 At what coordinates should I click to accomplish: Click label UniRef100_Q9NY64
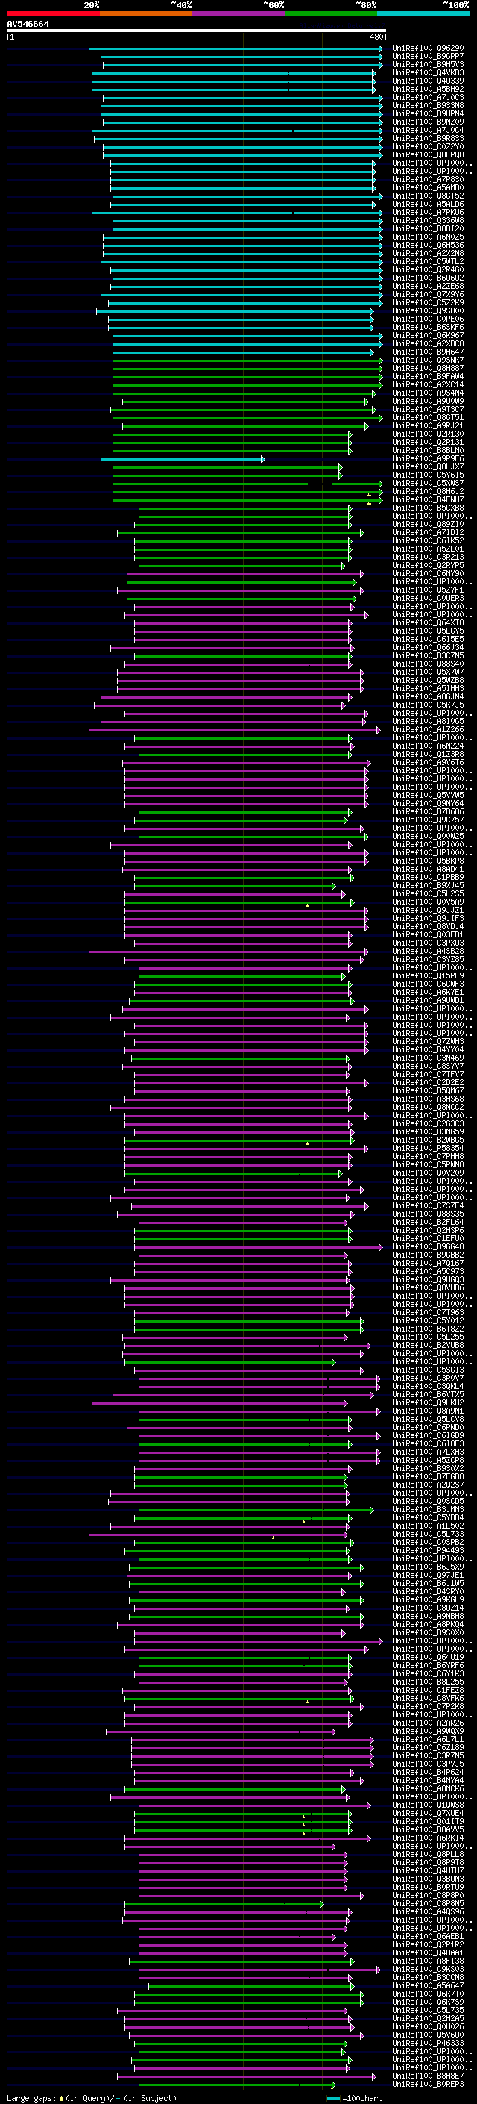point(428,804)
